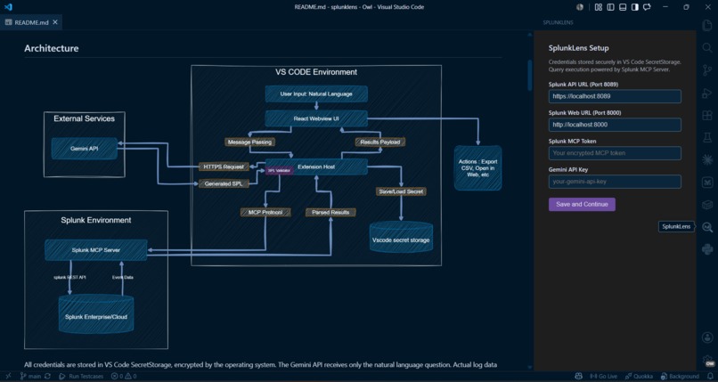Click the Parsed Results label
Viewport: 718px width, 382px height.
[x=330, y=212]
